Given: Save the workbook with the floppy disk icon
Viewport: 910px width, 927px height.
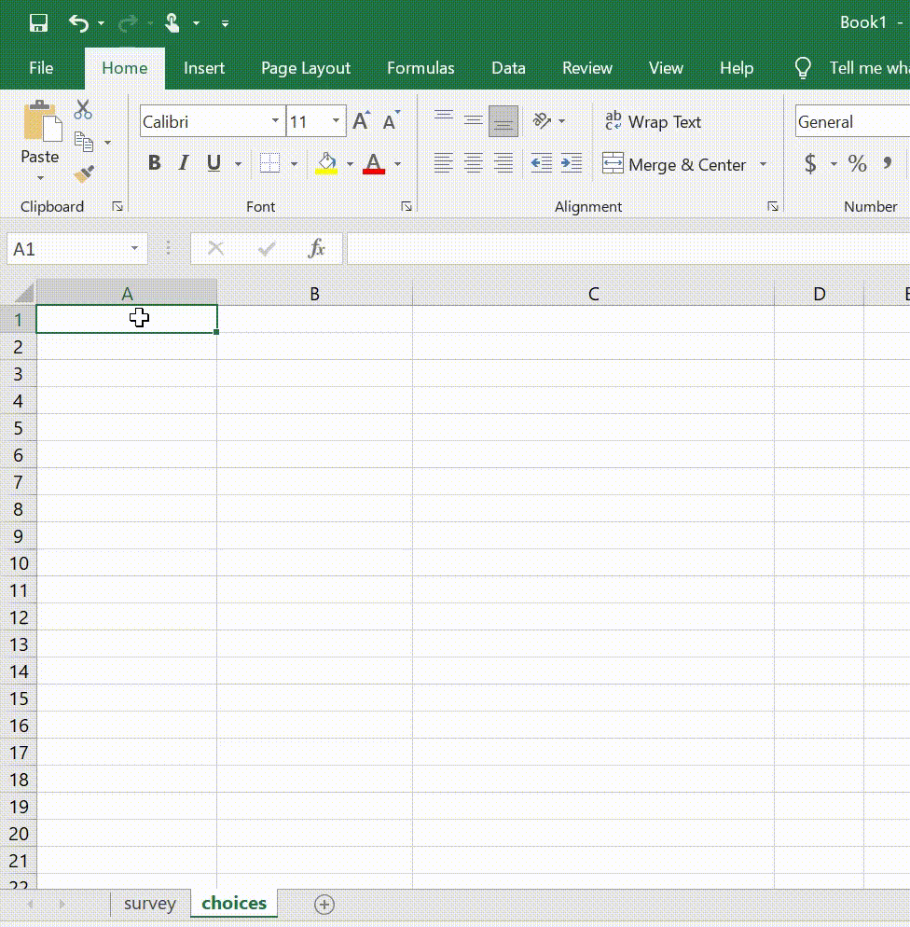Looking at the screenshot, I should point(38,23).
